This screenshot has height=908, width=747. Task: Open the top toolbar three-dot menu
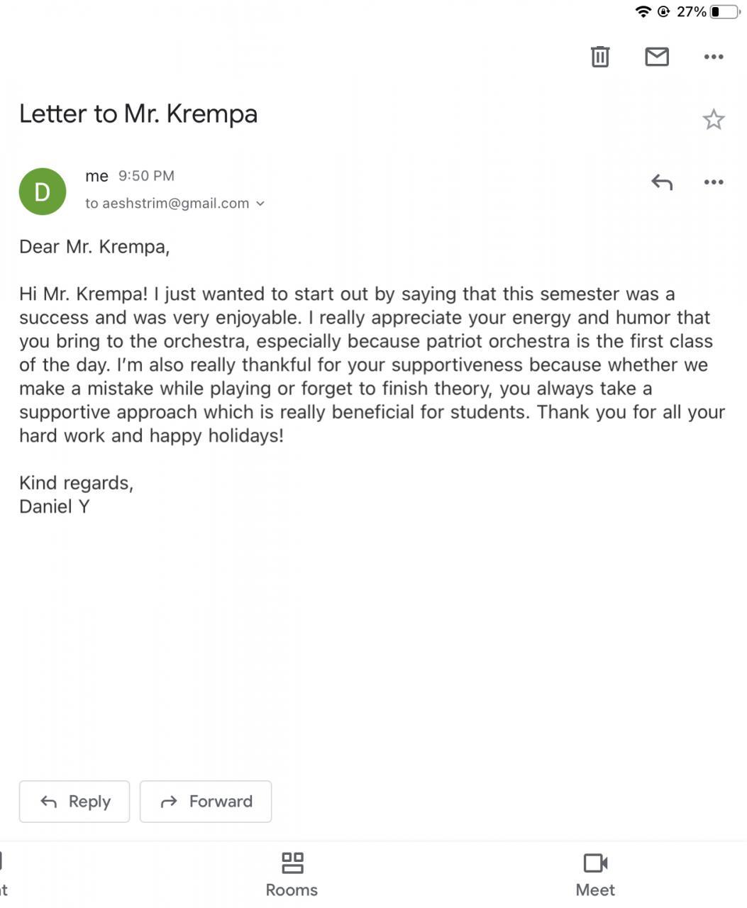[713, 57]
